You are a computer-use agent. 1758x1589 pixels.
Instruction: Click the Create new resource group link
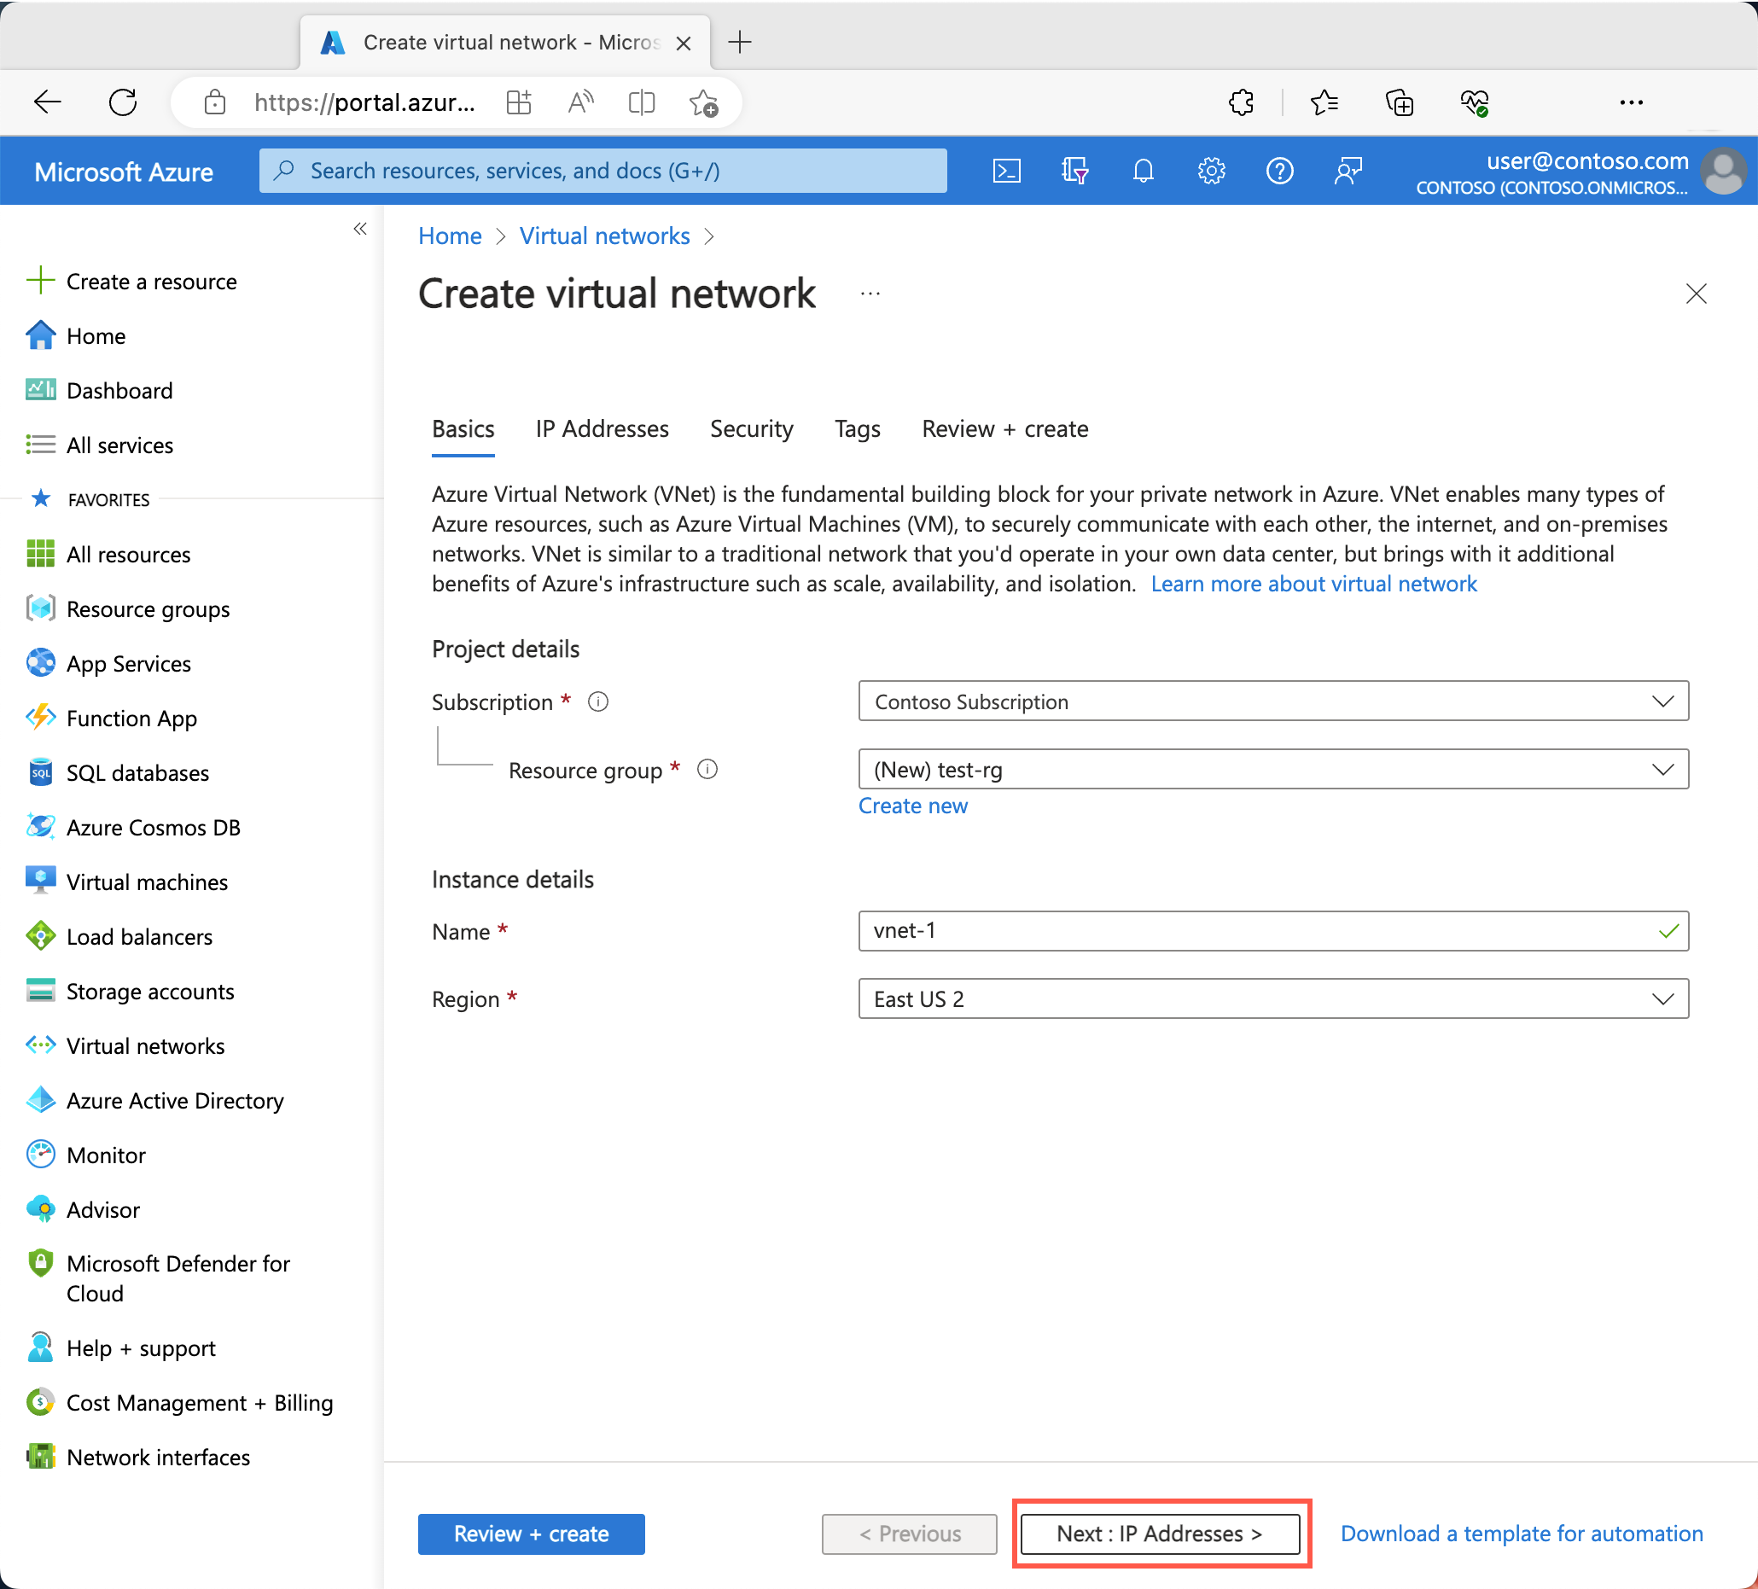(x=914, y=804)
